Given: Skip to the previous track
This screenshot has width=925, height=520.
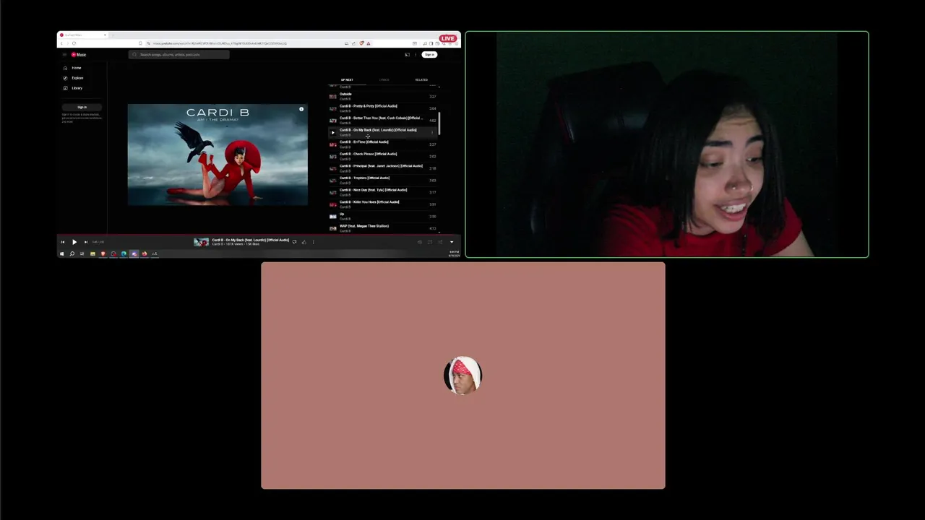Looking at the screenshot, I should 63,242.
